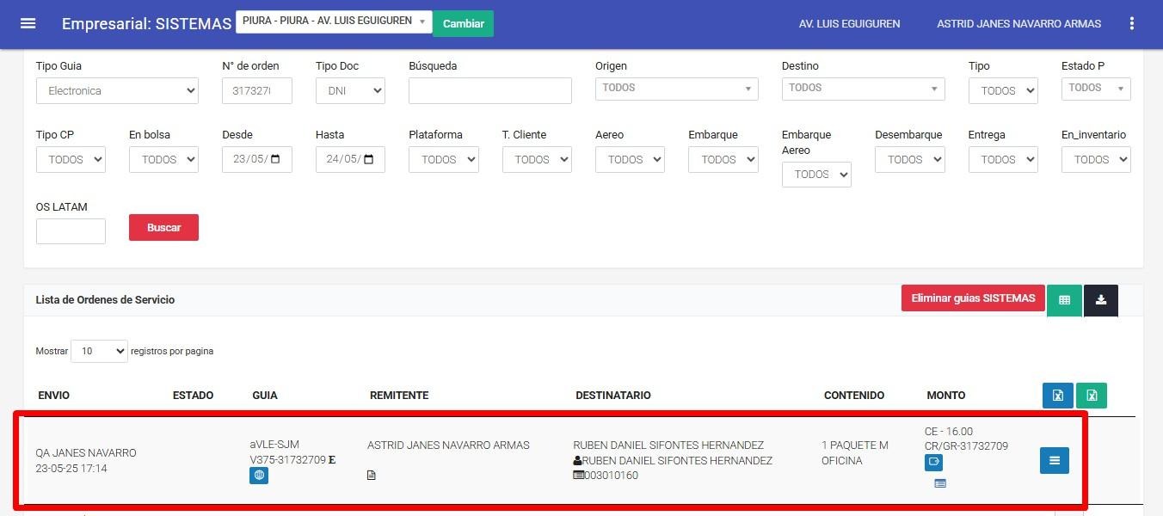The height and width of the screenshot is (516, 1163).
Task: Expand the Tipo Guia dropdown
Action: pos(117,91)
